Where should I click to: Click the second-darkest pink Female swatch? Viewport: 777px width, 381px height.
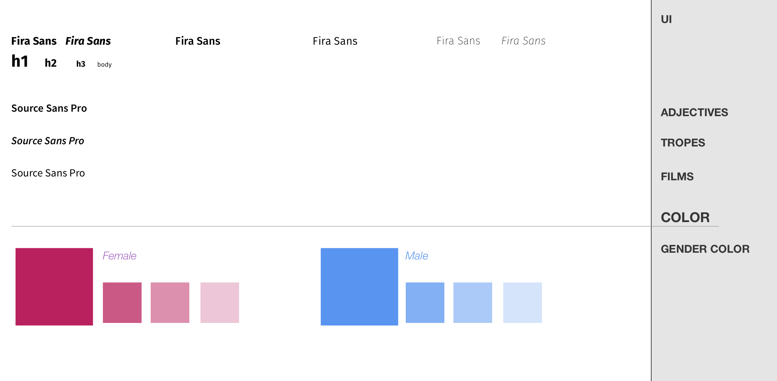(122, 303)
